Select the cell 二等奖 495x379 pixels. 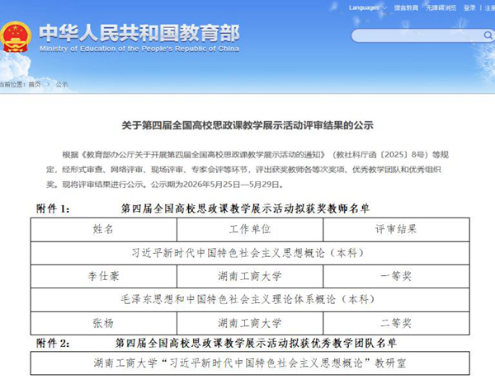(x=396, y=323)
